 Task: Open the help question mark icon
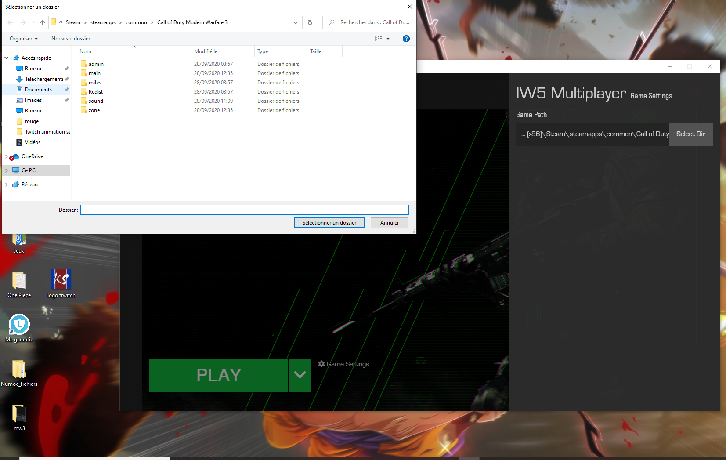406,39
